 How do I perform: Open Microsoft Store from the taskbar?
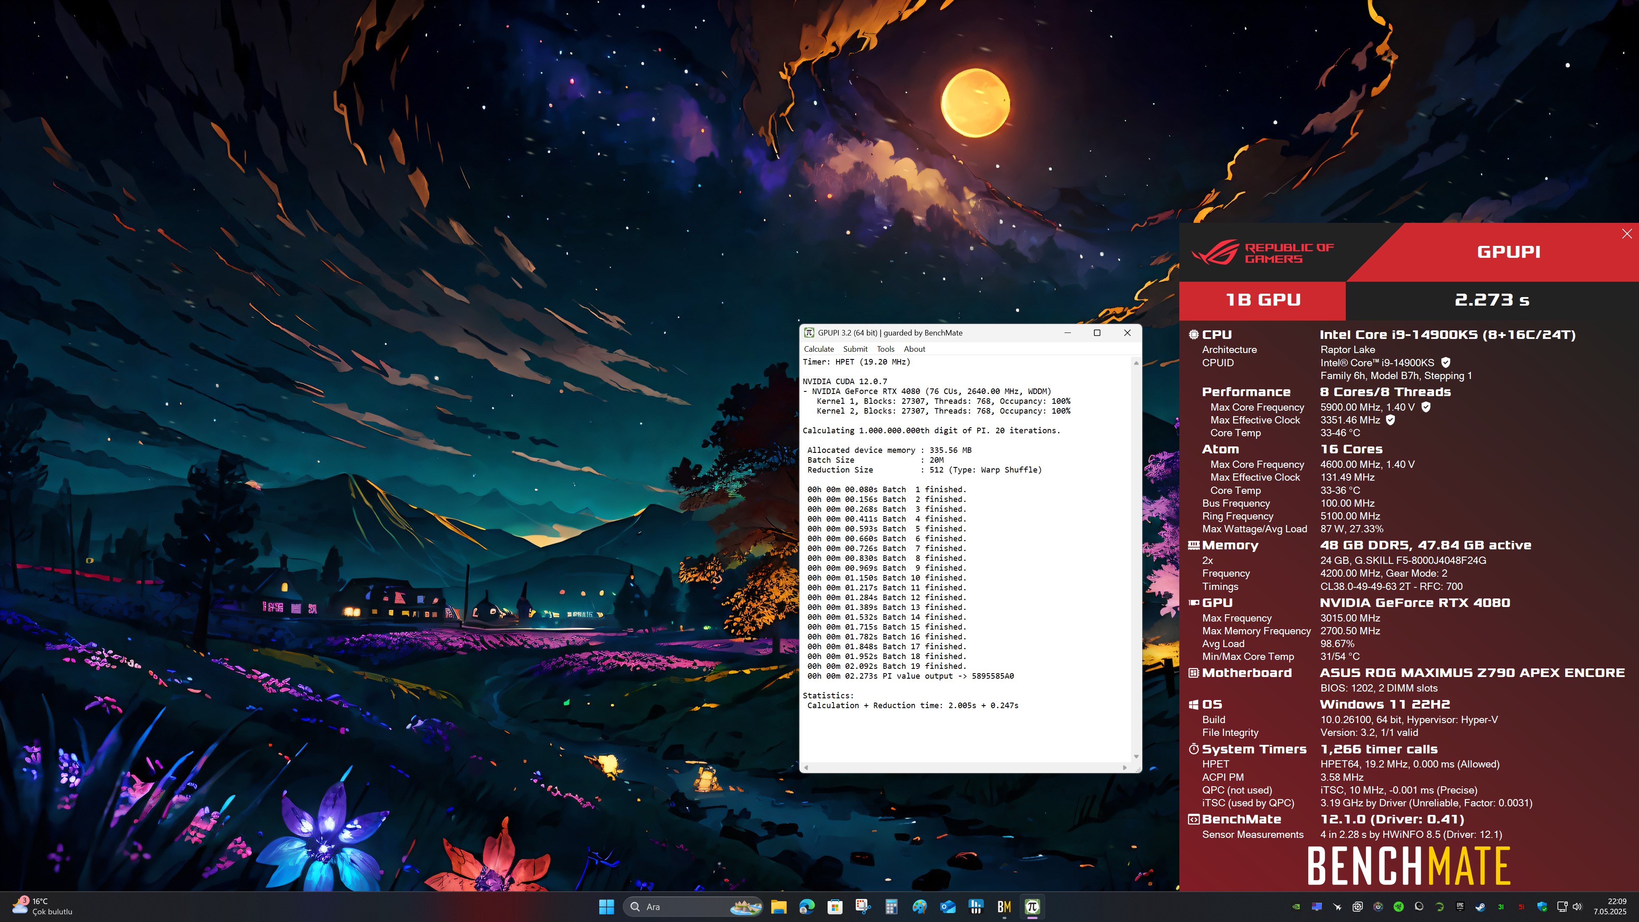click(x=835, y=907)
